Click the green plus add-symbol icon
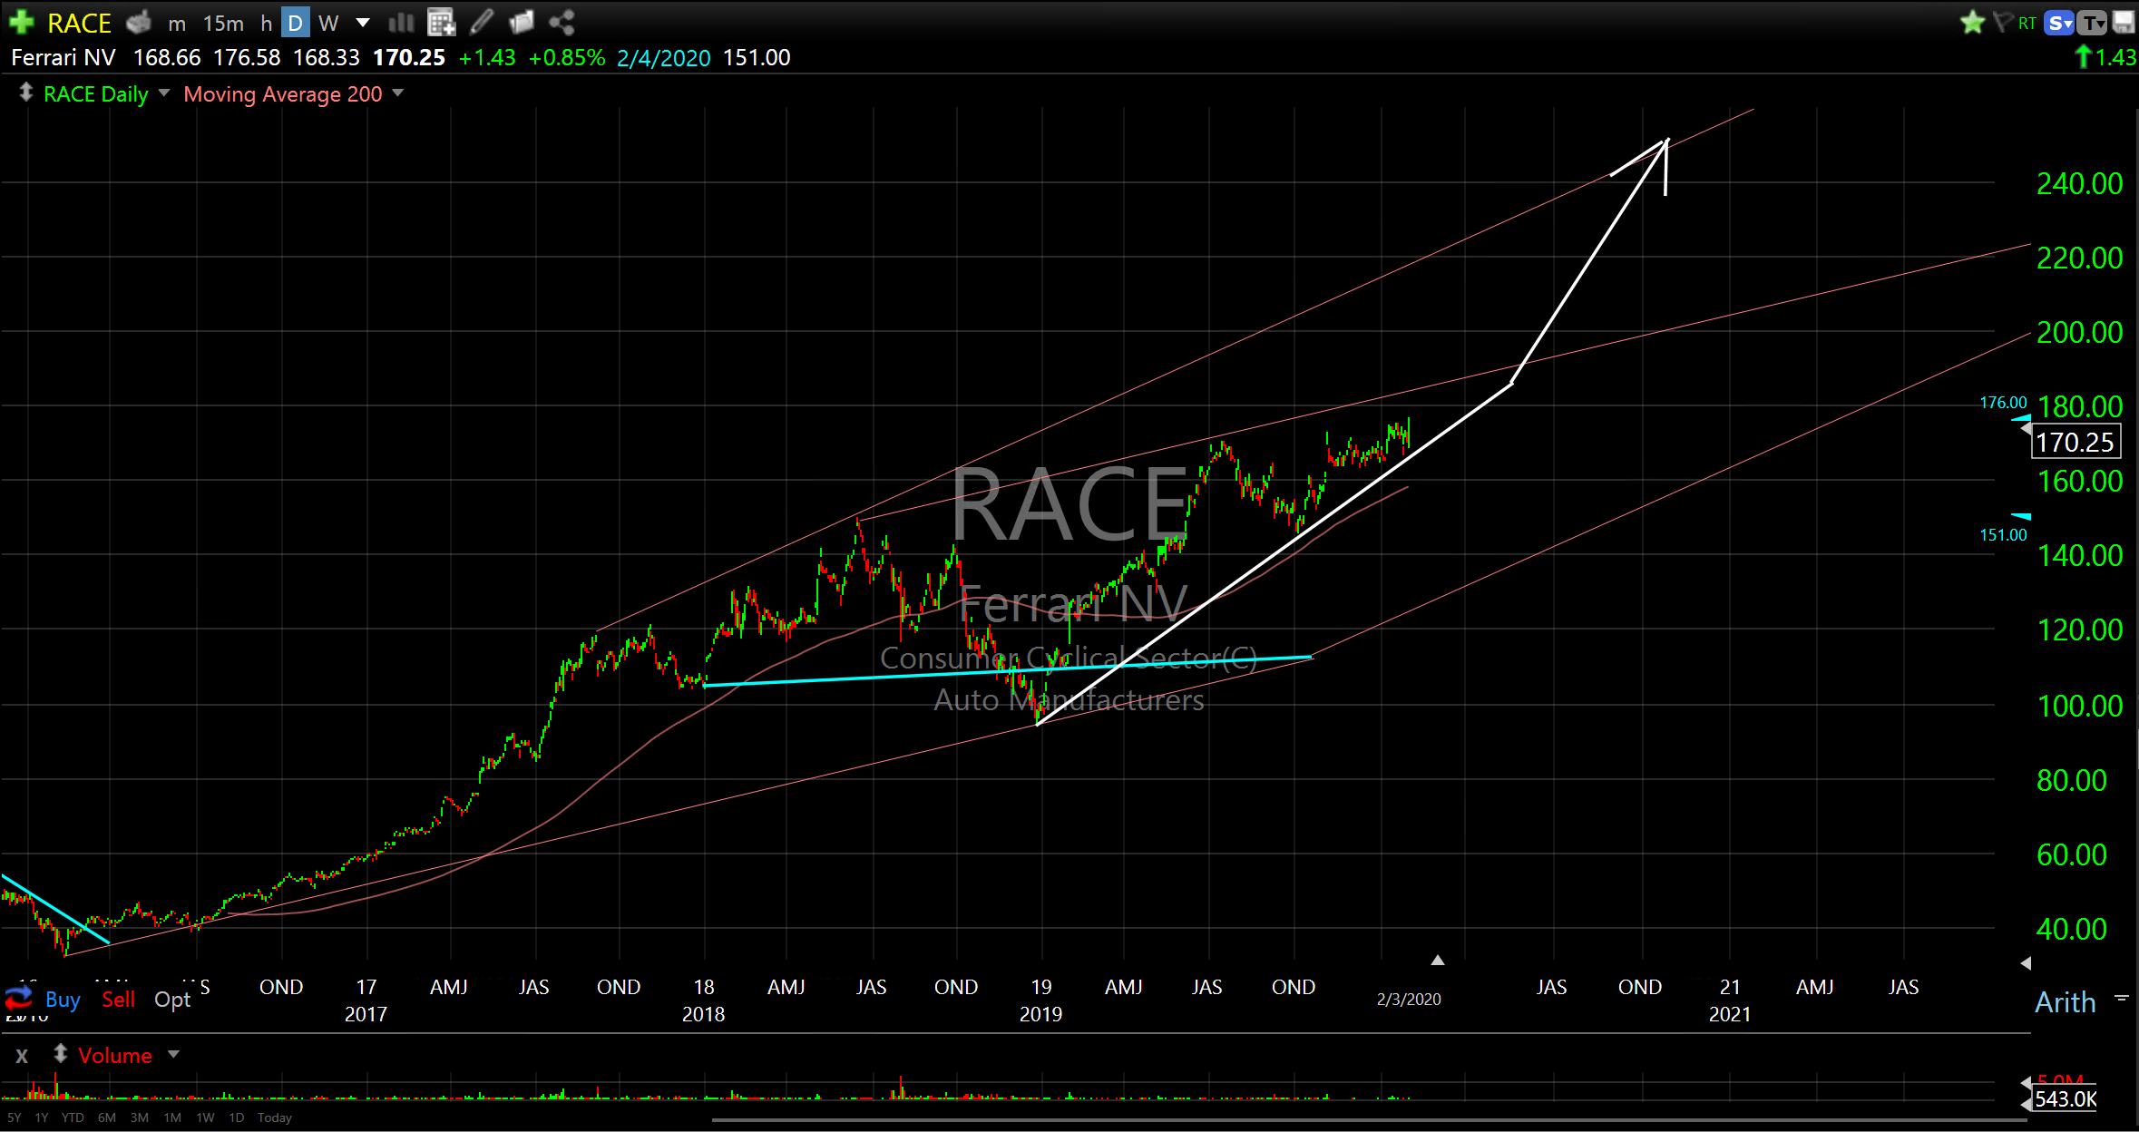Screen dimensions: 2139x1132 point(21,22)
